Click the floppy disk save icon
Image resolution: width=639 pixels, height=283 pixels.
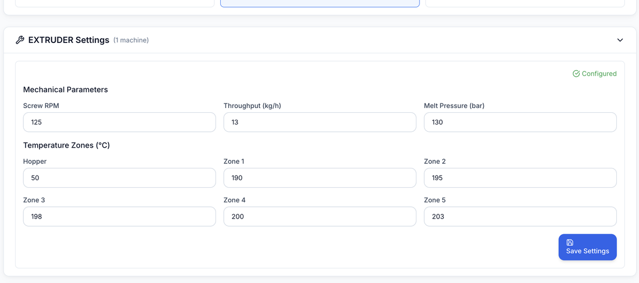[x=570, y=242]
